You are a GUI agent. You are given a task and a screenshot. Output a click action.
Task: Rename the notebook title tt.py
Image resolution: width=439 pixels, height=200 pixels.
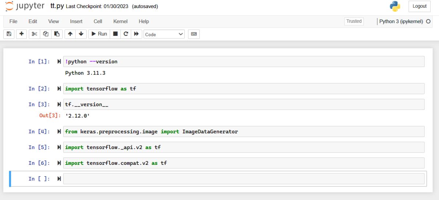[x=57, y=6]
